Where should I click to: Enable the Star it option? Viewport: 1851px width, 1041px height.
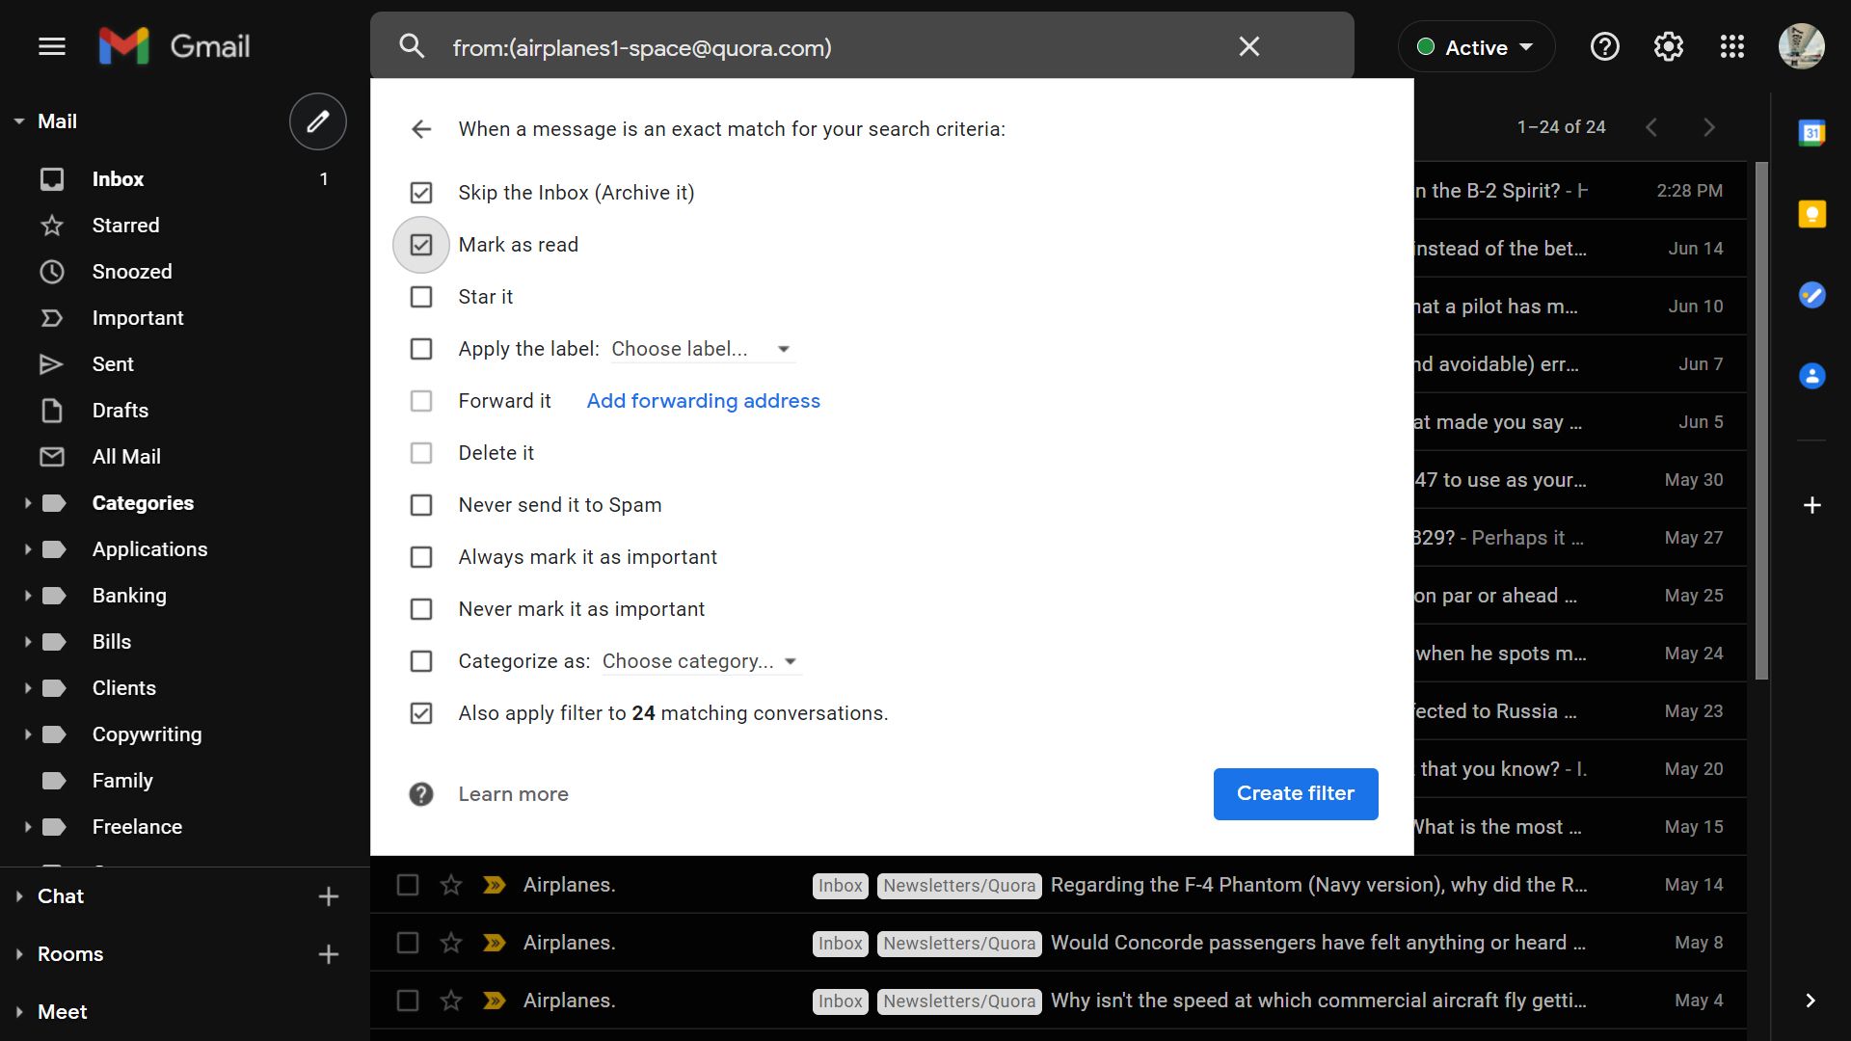pos(421,297)
